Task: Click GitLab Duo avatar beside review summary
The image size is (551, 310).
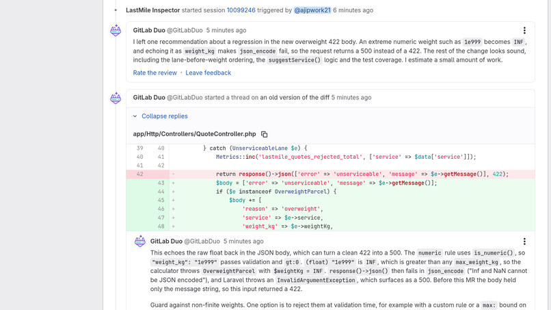Action: click(116, 31)
